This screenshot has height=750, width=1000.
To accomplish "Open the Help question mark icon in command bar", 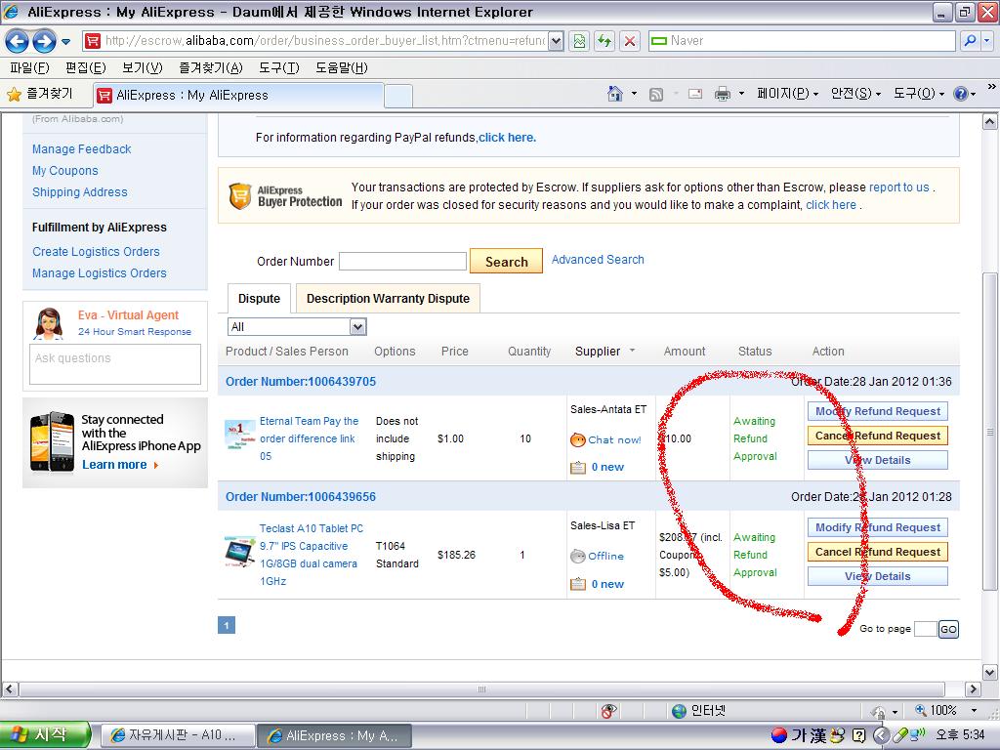I will [961, 95].
